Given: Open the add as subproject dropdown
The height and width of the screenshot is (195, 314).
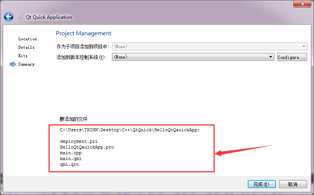Looking at the screenshot, I should tap(209, 46).
